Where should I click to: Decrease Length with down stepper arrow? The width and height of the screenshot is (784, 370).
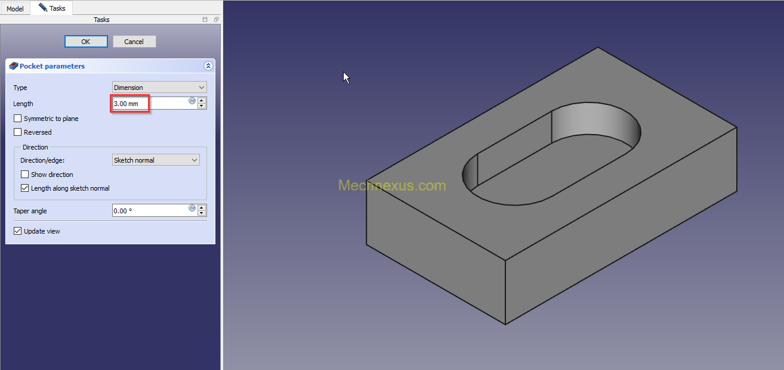click(202, 107)
